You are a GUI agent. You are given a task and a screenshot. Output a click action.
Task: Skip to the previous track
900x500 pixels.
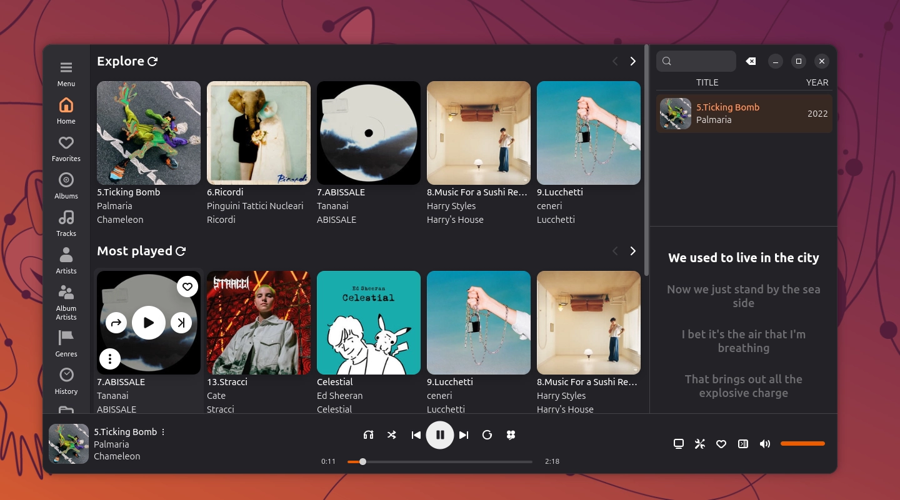click(416, 435)
